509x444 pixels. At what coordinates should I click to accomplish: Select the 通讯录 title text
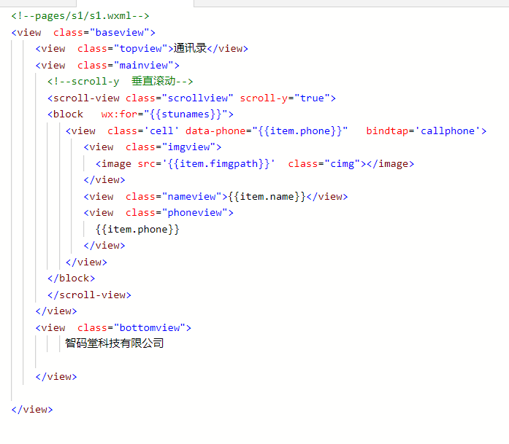190,48
